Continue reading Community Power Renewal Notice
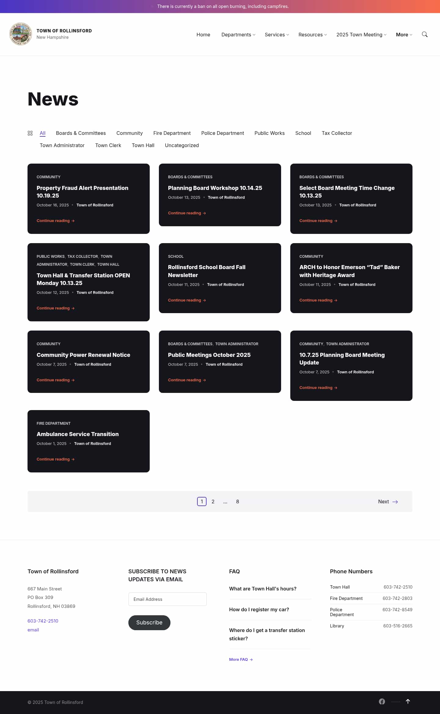Screen dimensions: 440x714 (56, 380)
